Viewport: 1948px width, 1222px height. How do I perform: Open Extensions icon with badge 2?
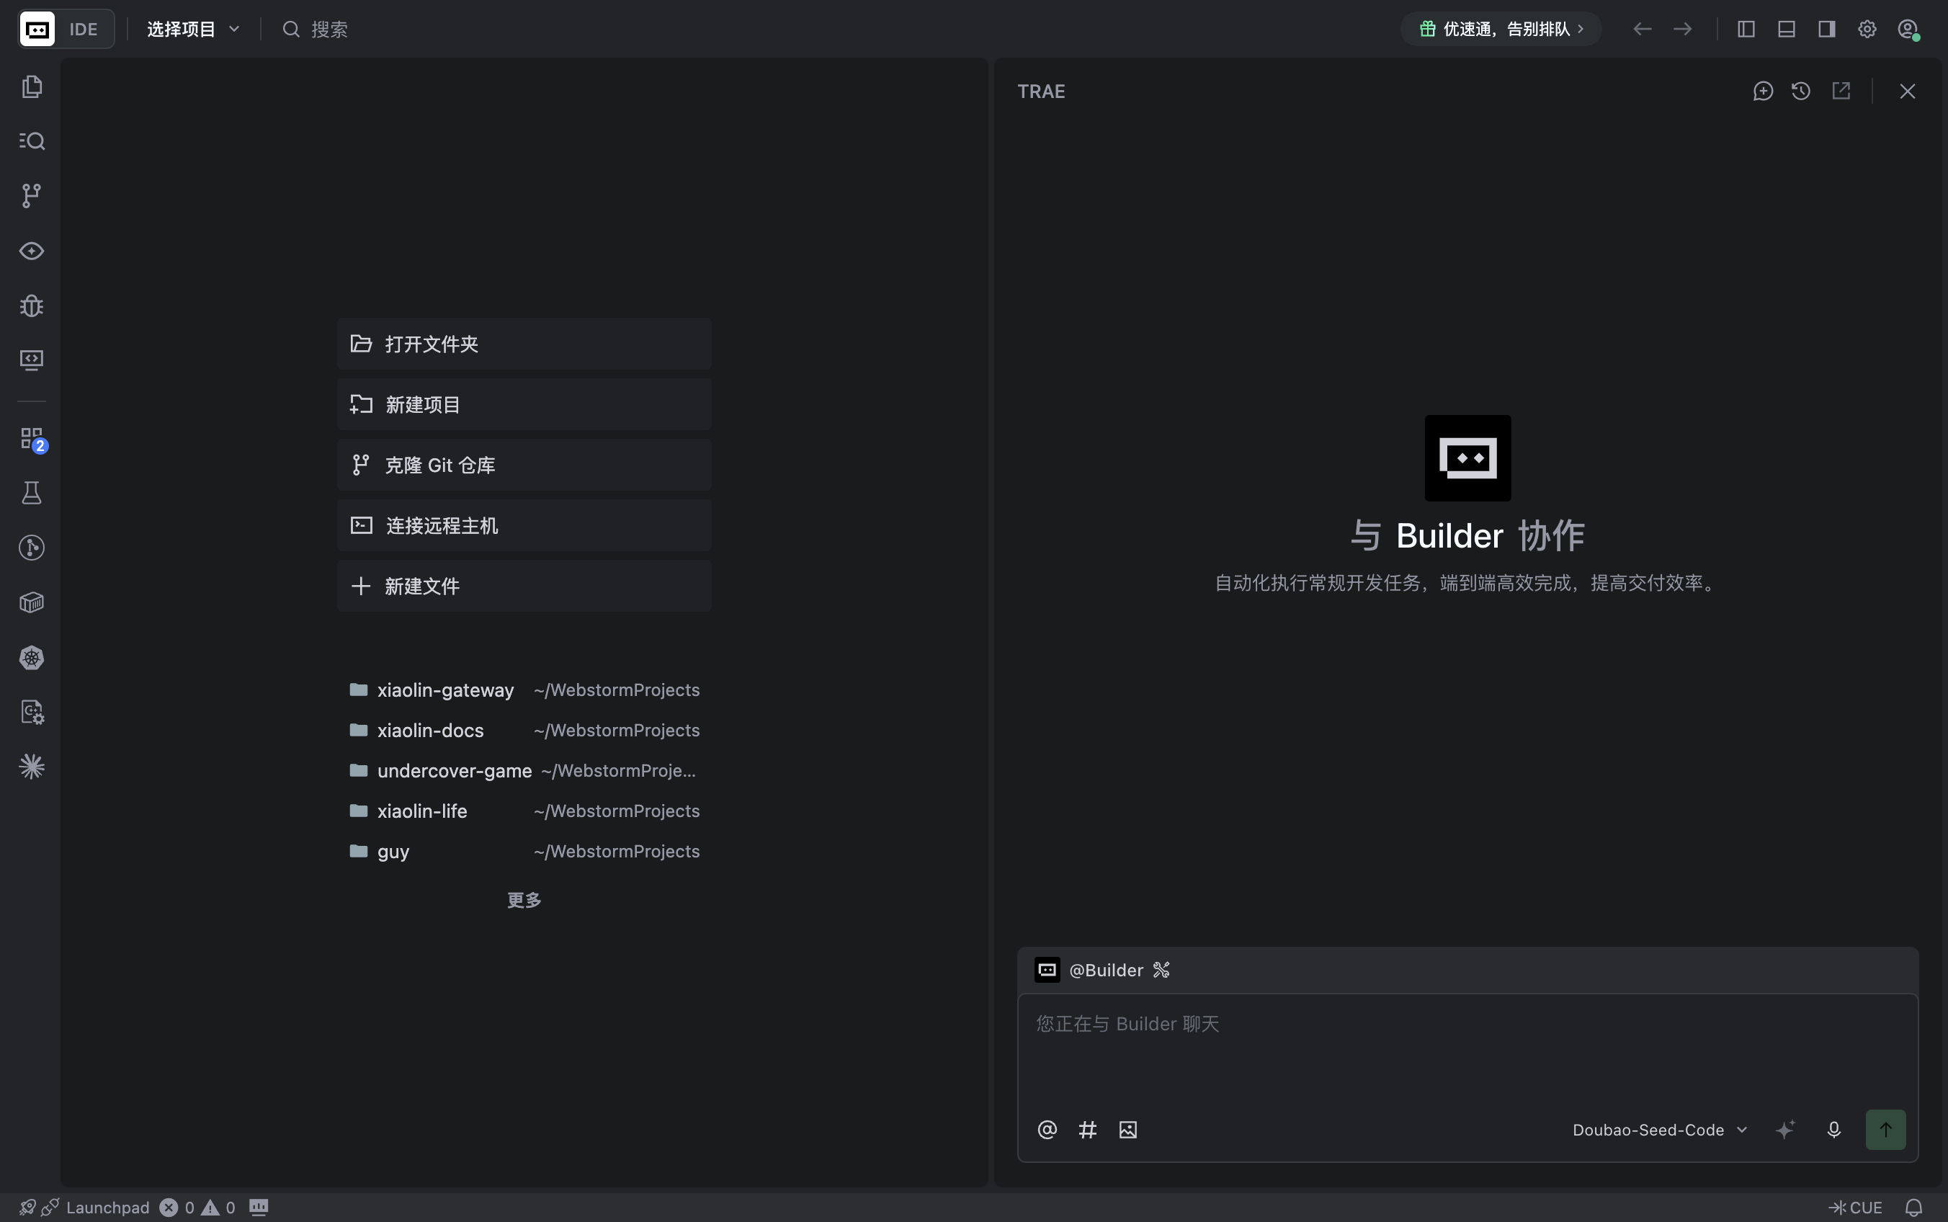click(33, 440)
